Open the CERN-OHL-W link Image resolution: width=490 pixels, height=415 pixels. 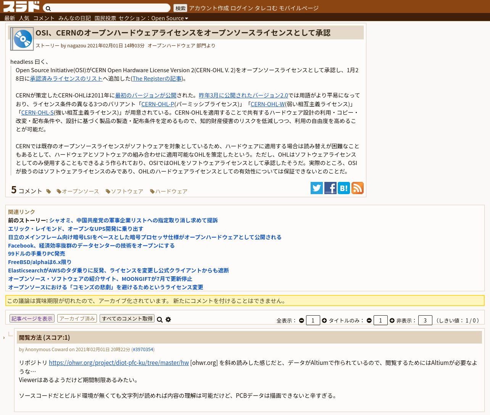268,104
